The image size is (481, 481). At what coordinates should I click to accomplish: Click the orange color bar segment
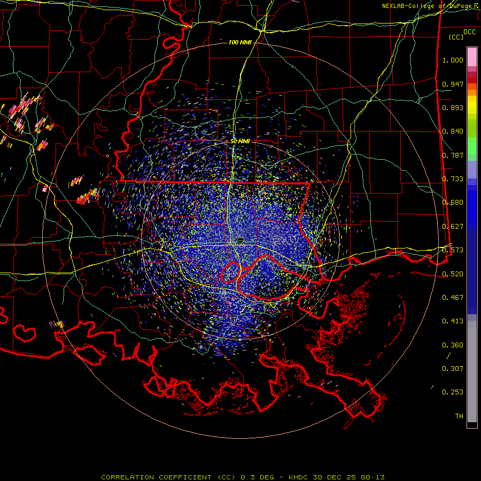472,90
